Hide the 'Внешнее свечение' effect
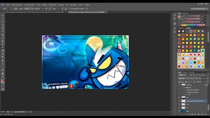The height and width of the screenshot is (118, 210). (x=186, y=92)
